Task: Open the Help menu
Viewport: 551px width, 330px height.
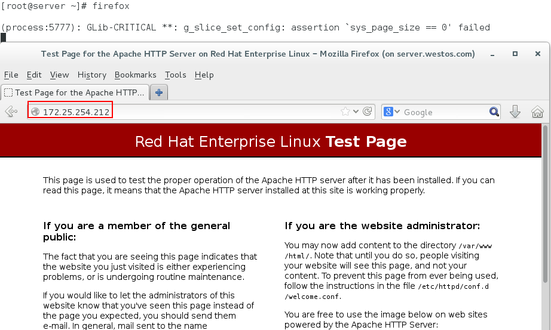Action: 204,75
